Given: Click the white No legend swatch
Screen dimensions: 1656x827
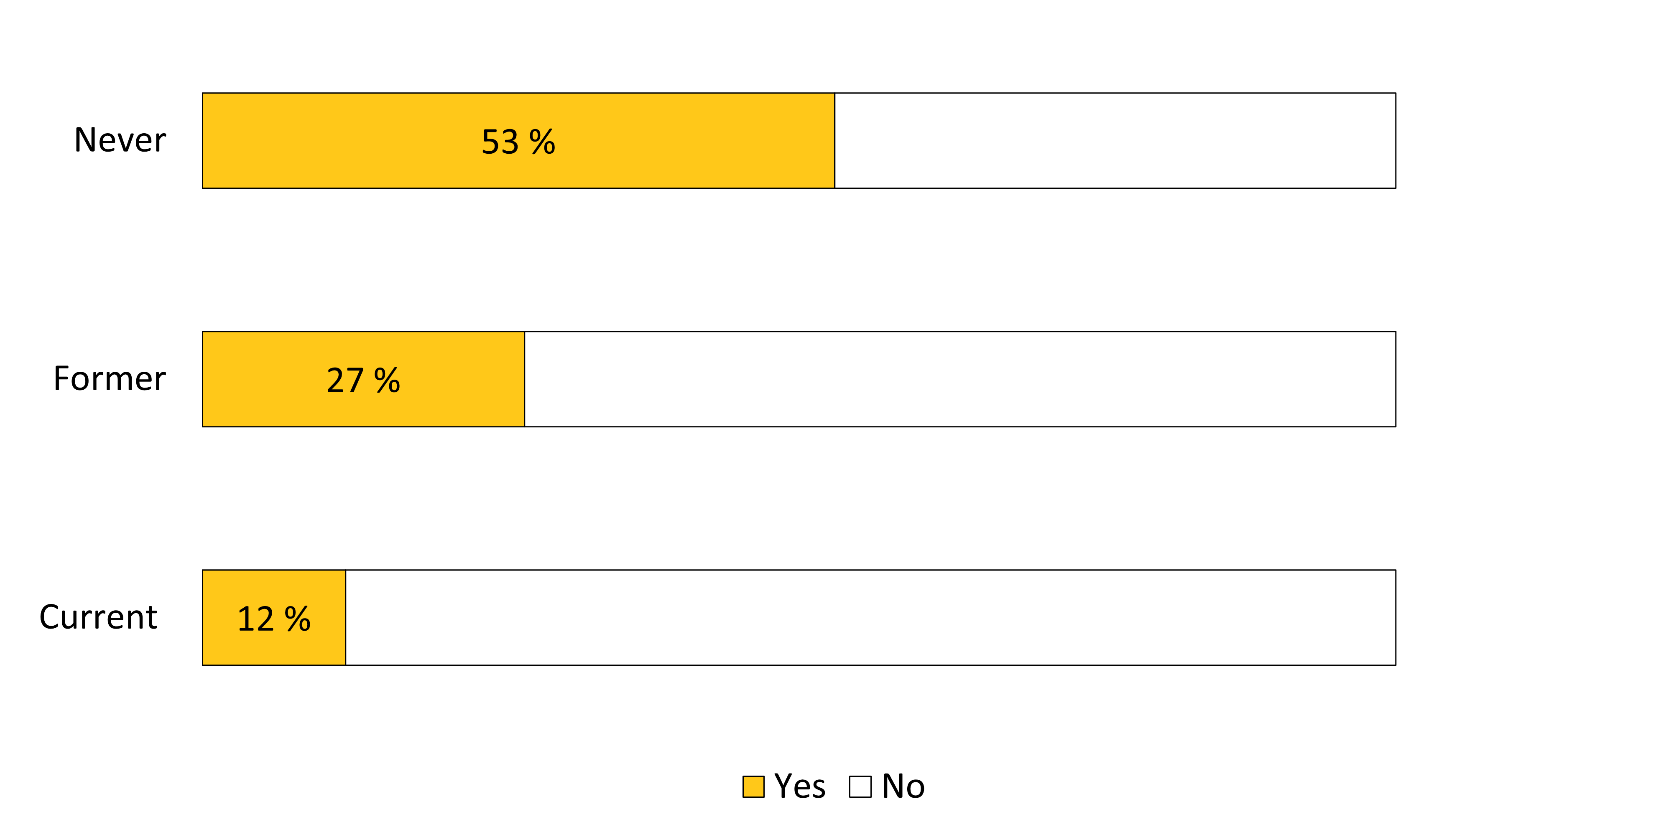Looking at the screenshot, I should click(860, 786).
